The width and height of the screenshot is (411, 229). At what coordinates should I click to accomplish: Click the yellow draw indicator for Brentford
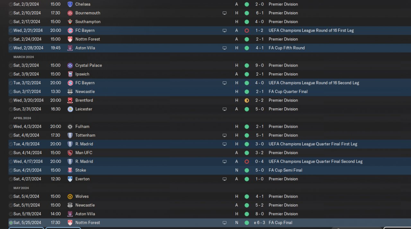point(247,100)
